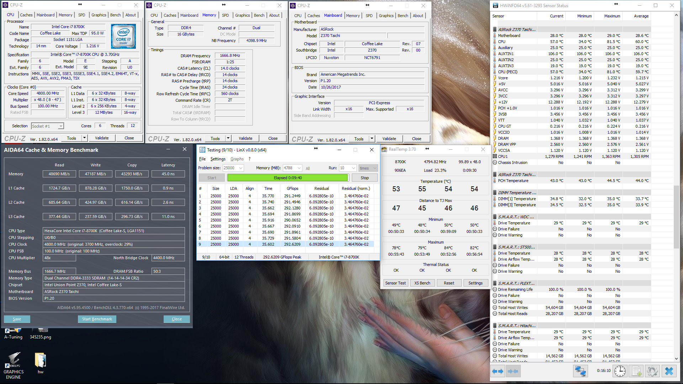Click HWiNFO remote network monitors icon

click(580, 371)
